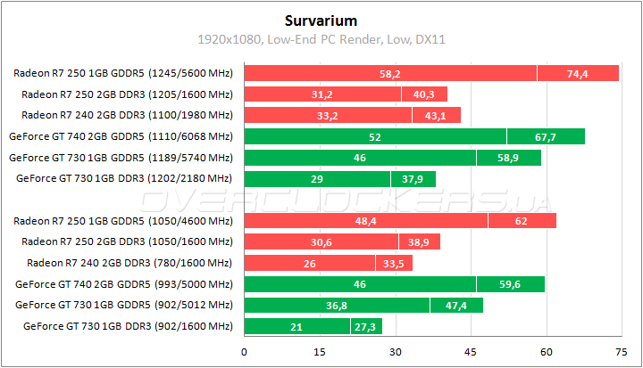Click the 40,3 bar value
643x368 pixels.
(x=423, y=95)
